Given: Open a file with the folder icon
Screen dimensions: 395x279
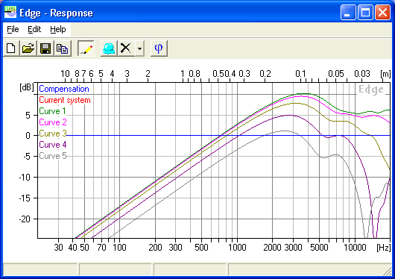Looking at the screenshot, I should [x=28, y=48].
